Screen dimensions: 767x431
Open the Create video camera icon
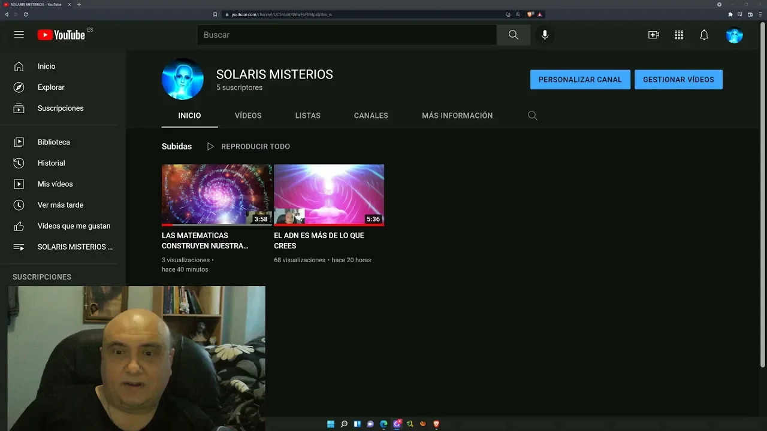click(654, 35)
